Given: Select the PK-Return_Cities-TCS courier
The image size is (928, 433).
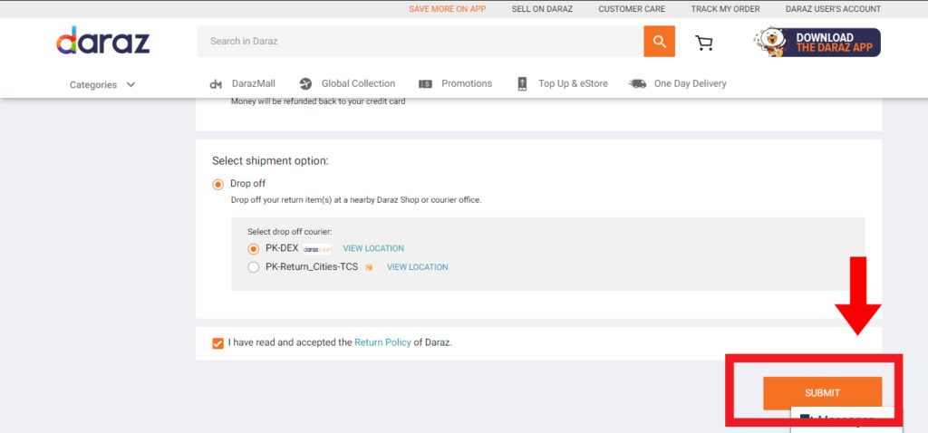Looking at the screenshot, I should [254, 267].
